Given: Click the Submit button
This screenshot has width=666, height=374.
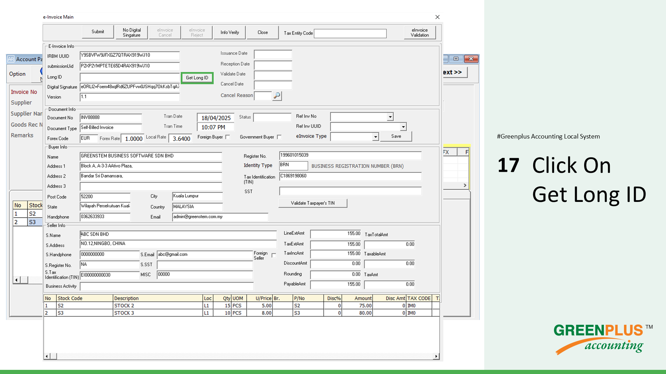Looking at the screenshot, I should (98, 32).
